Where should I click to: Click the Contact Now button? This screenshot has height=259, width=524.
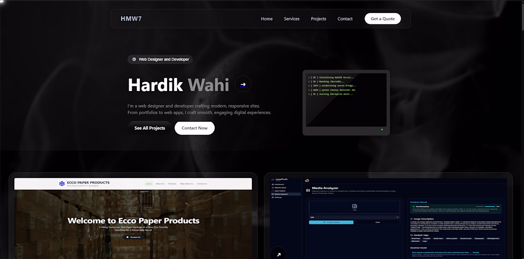tap(194, 128)
